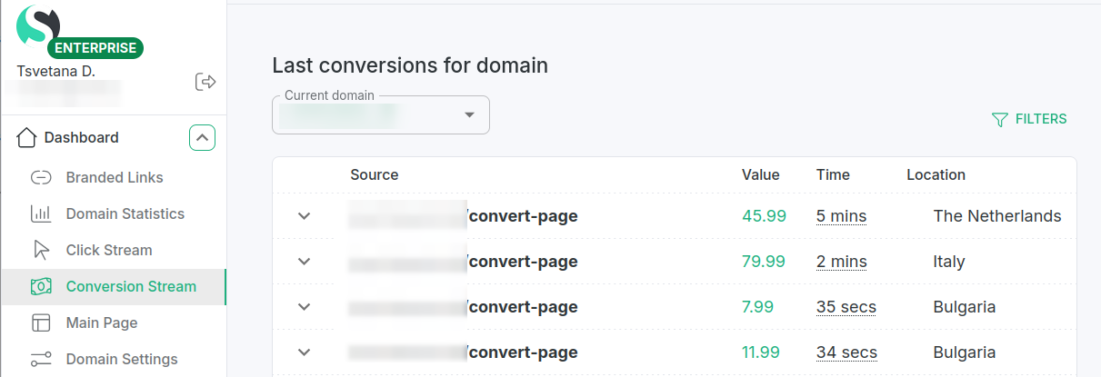Click the Click Stream cursor icon
The height and width of the screenshot is (377, 1101).
pyautogui.click(x=41, y=251)
